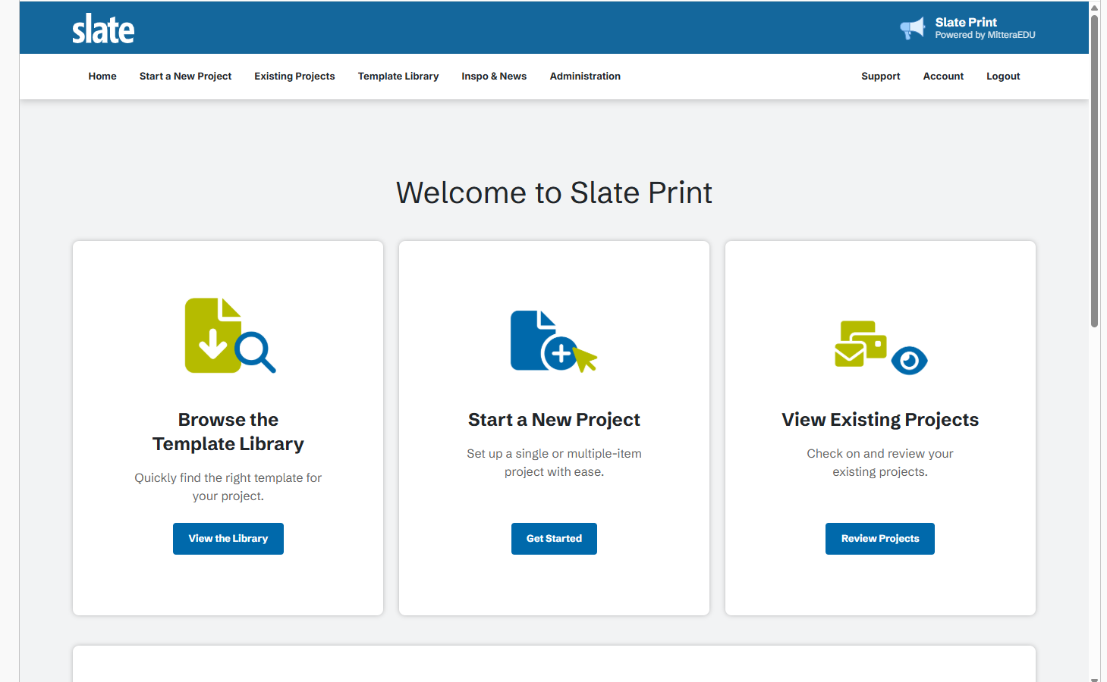Click the Get Started button

[554, 539]
